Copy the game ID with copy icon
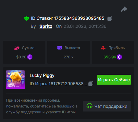Screen dimensions: 138x122 [91, 83]
